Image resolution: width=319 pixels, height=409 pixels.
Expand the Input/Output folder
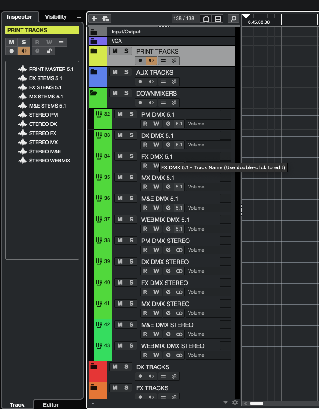point(94,32)
